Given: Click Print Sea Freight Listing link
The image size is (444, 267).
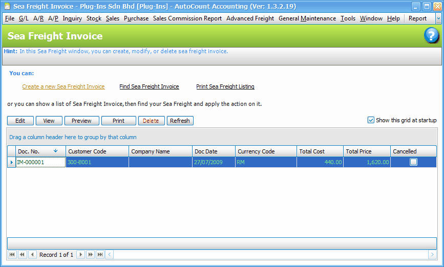Looking at the screenshot, I should click(225, 86).
